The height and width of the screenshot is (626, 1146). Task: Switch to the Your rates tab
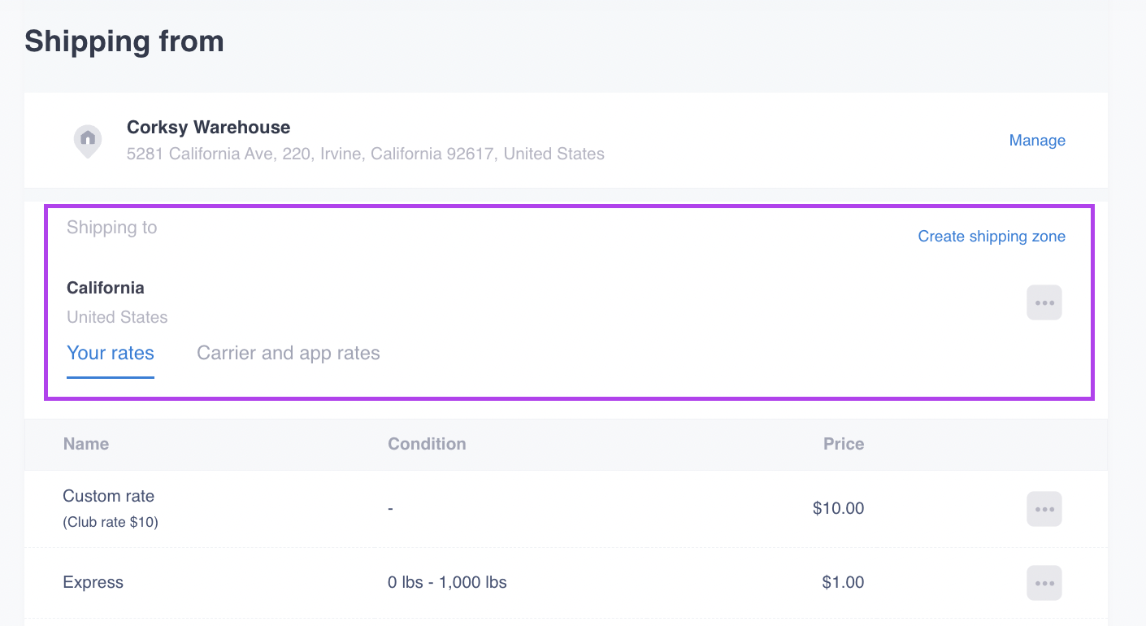111,353
